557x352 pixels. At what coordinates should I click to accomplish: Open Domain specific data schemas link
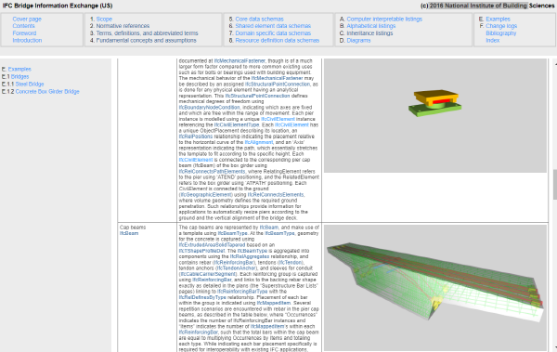coord(273,33)
